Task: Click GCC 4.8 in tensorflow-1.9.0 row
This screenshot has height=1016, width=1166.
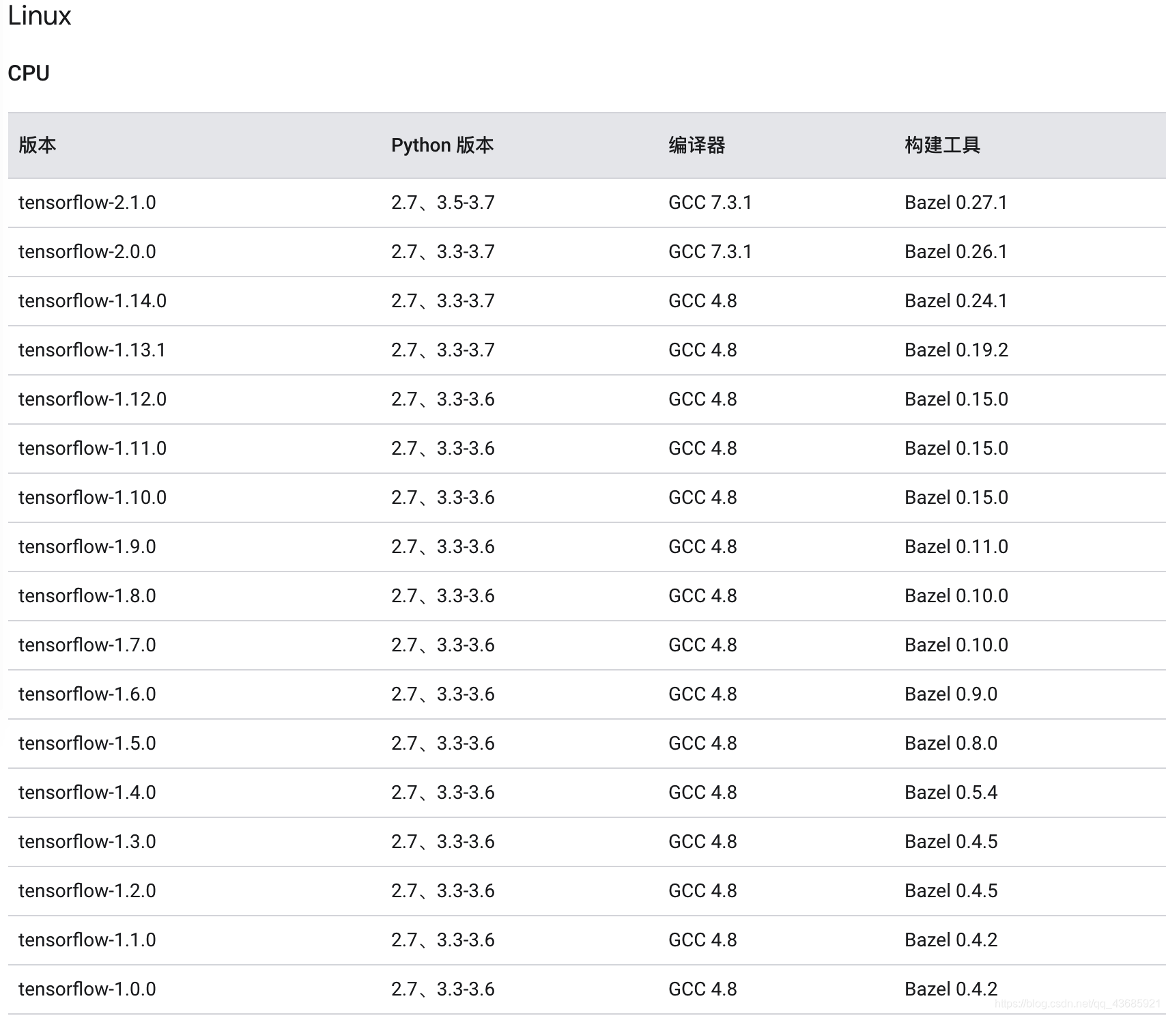Action: coord(702,547)
